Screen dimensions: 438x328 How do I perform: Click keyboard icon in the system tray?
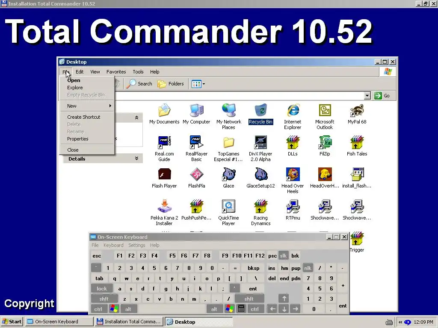tap(389, 322)
